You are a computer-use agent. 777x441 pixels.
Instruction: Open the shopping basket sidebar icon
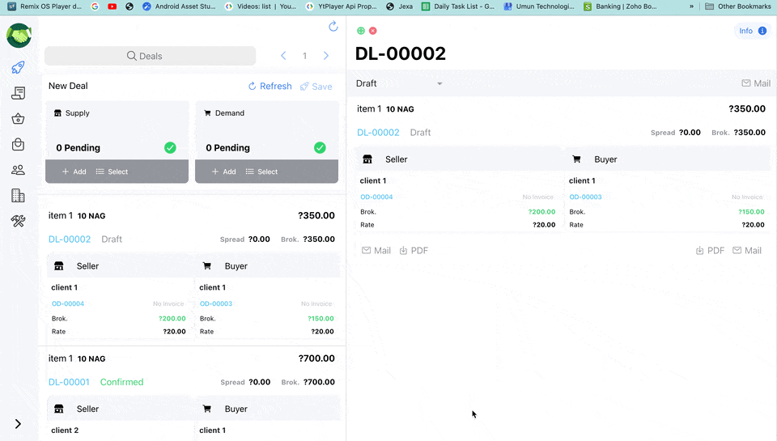pos(19,119)
